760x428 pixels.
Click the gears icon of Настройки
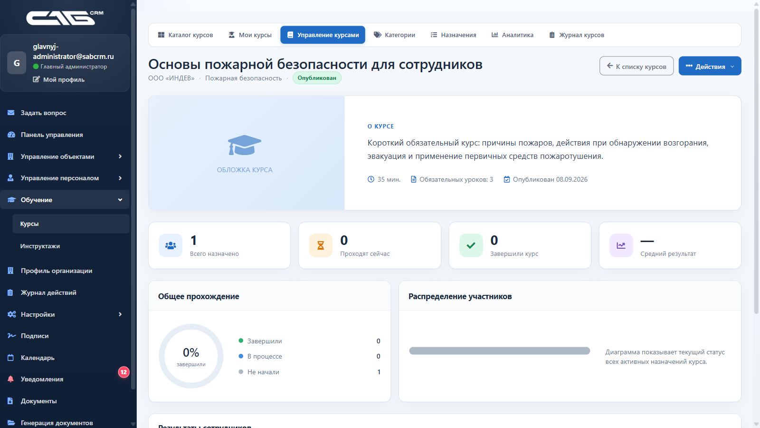pos(11,314)
